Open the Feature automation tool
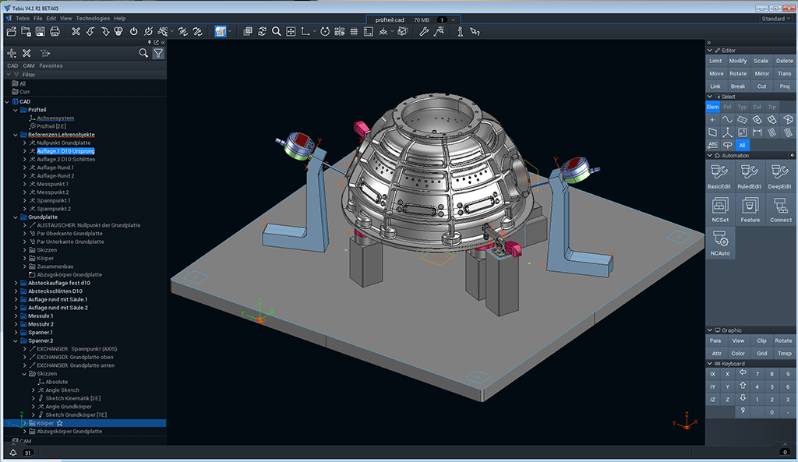Screen dimensions: 798x462 (x=750, y=210)
